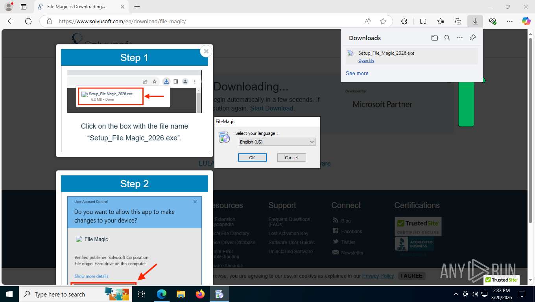Click the browser Back arrow
The image size is (535, 302).
11,21
